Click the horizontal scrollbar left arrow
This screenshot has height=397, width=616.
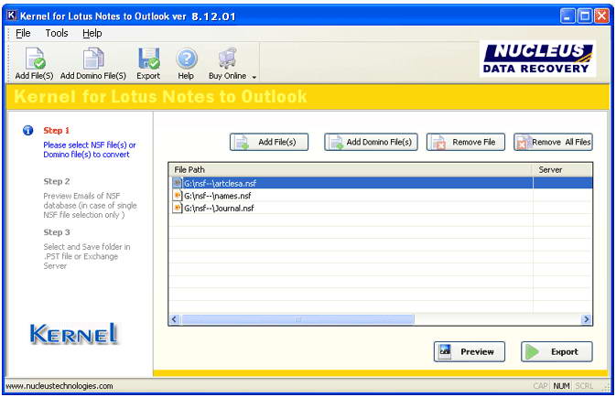point(175,319)
